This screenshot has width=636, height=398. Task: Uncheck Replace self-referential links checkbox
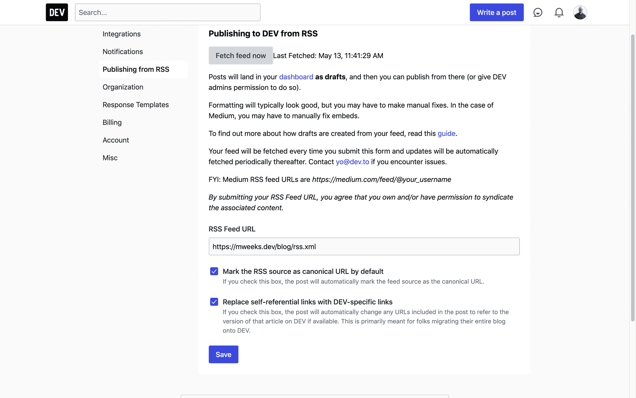[214, 302]
